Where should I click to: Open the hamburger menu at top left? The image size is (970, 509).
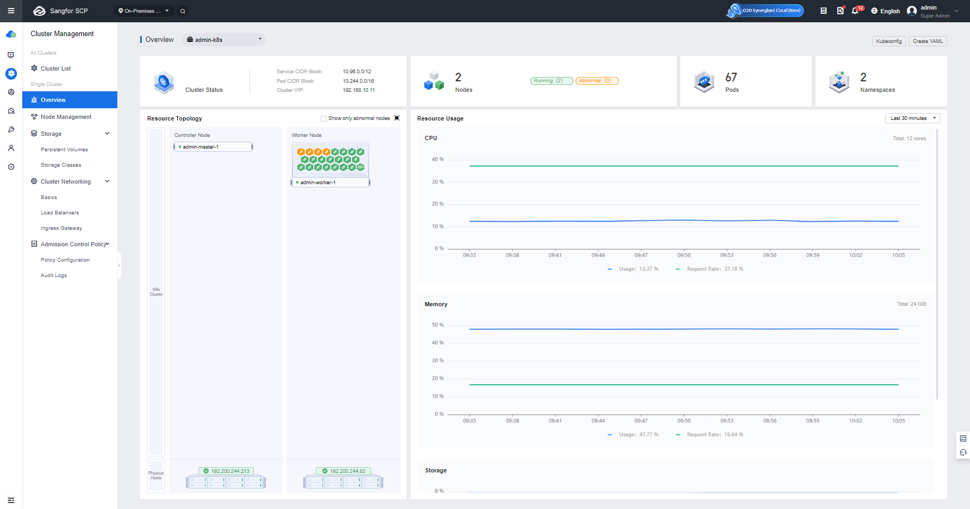[11, 11]
